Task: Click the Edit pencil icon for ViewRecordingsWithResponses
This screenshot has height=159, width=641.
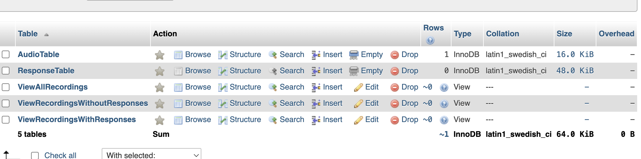Action: point(358,120)
